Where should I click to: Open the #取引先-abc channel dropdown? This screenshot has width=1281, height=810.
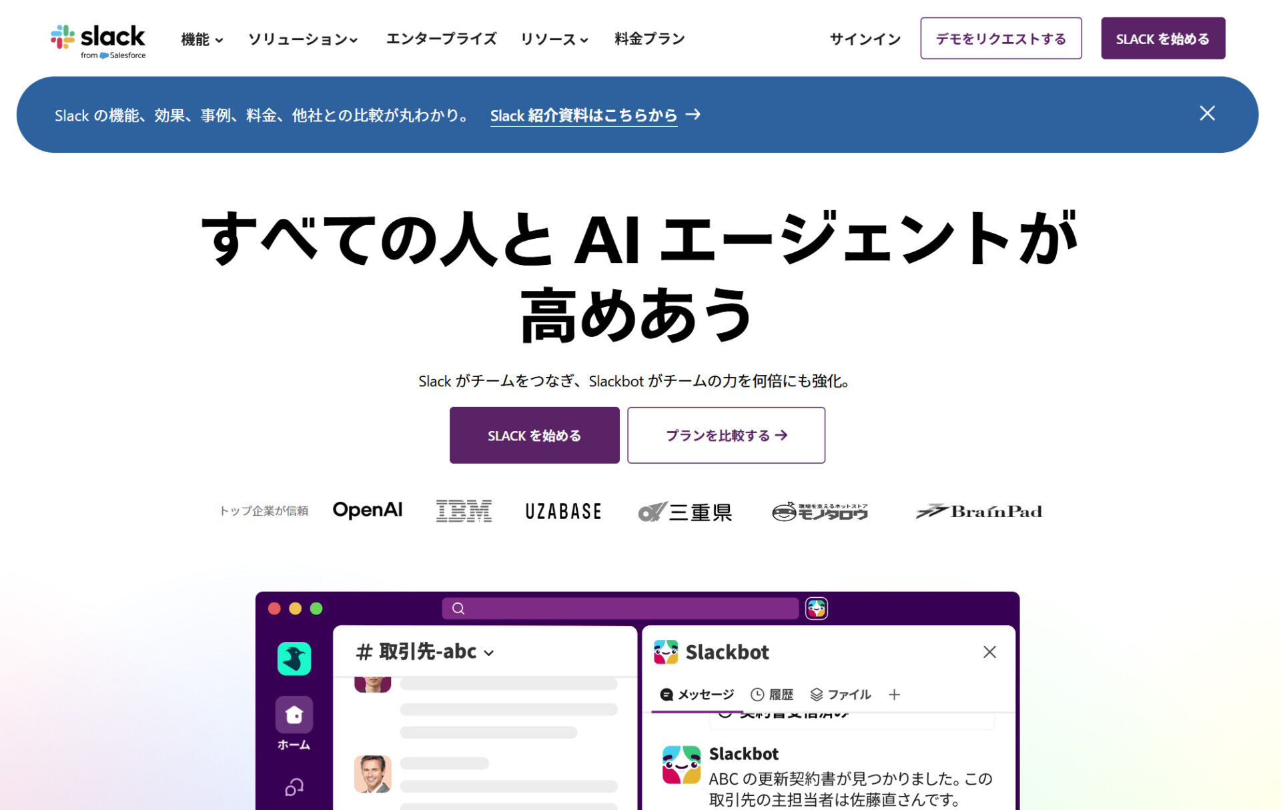pos(425,652)
